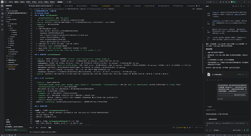251x136 pixels.
Task: Click search icon in TRAE panel header
Action: point(238,6)
